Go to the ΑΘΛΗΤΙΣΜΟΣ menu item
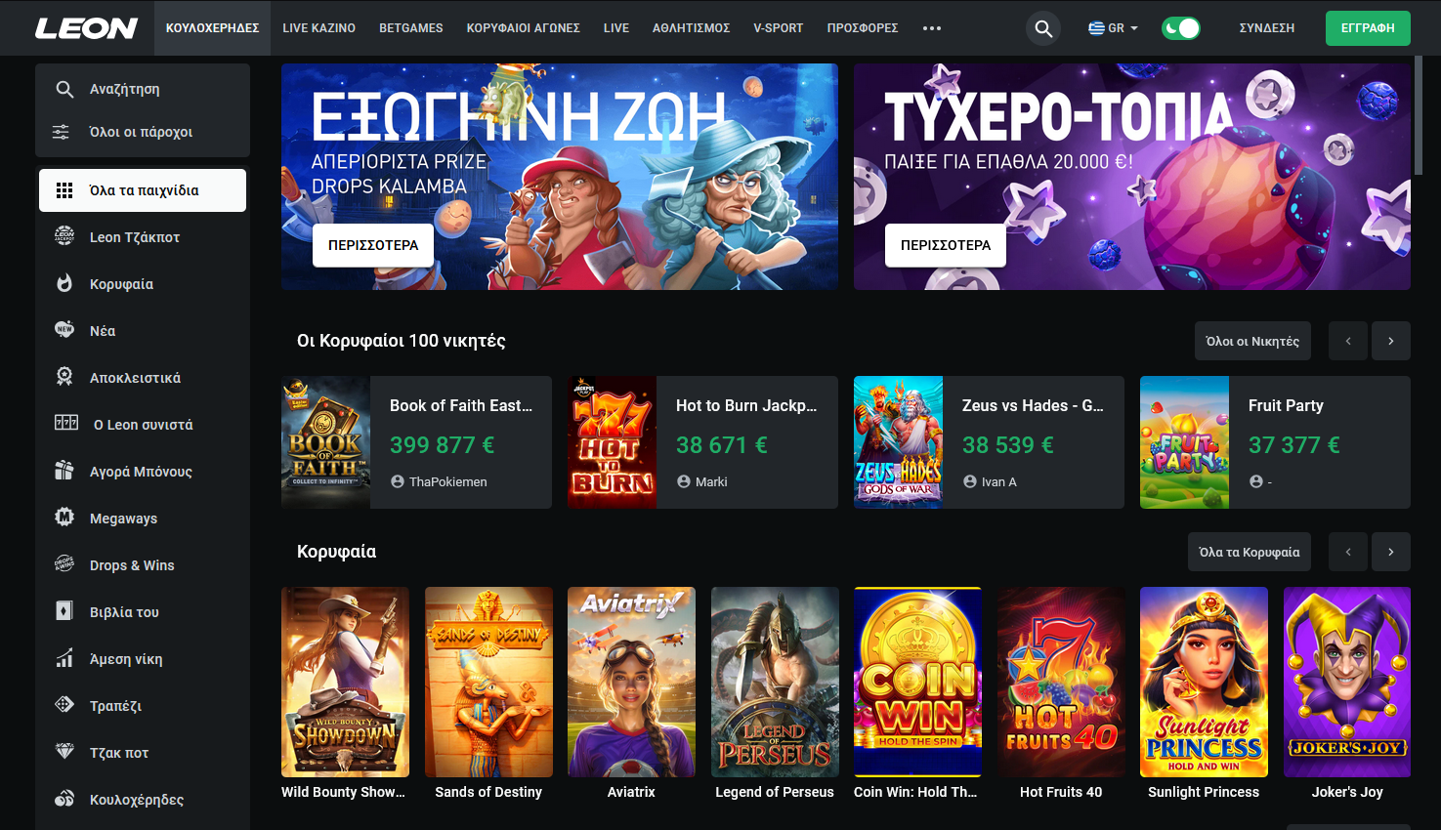This screenshot has height=830, width=1441. pyautogui.click(x=691, y=28)
